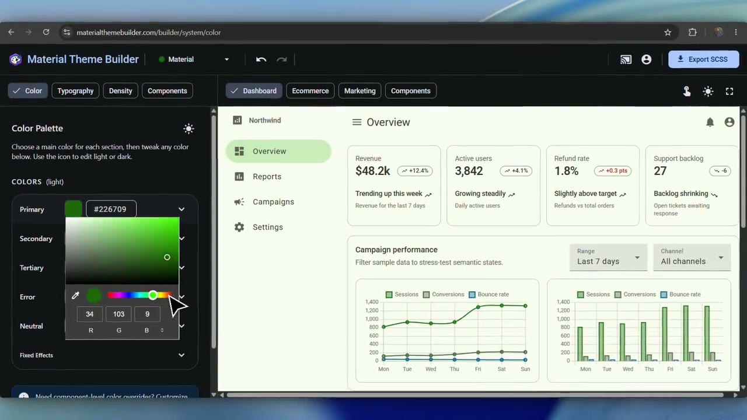This screenshot has width=747, height=420.
Task: Select the Components preview chip
Action: click(411, 91)
